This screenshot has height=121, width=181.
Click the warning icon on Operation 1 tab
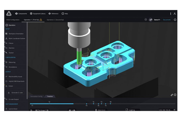[41, 20]
